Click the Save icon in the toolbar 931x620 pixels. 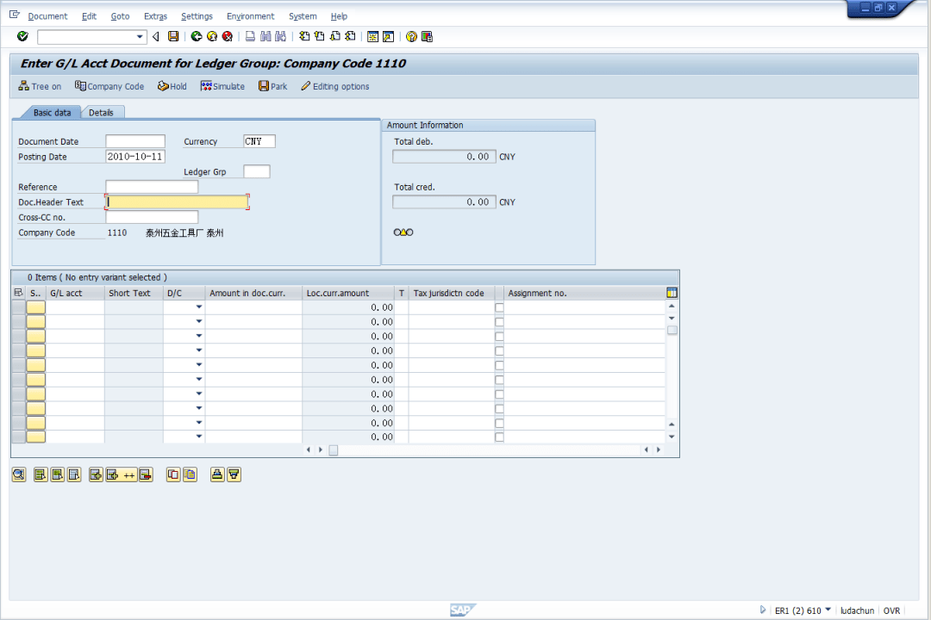click(x=173, y=36)
